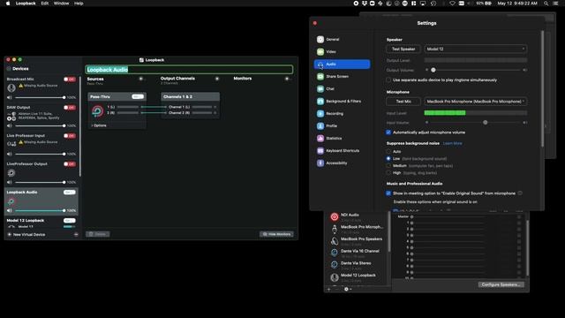Screen dimensions: 565x318
Task: Open Control Center in the menu bar
Action: coord(555,4)
